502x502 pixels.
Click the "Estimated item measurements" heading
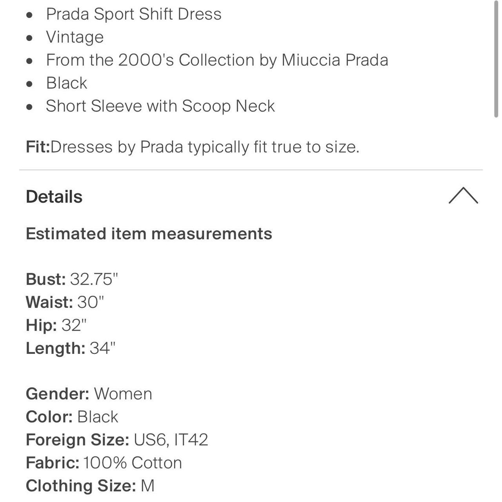click(149, 234)
